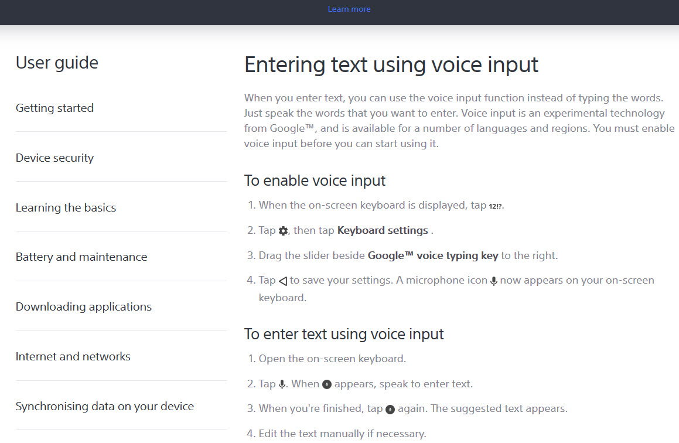Click the "To enable voice input" heading
Viewport: 679px width, 443px height.
coord(315,180)
